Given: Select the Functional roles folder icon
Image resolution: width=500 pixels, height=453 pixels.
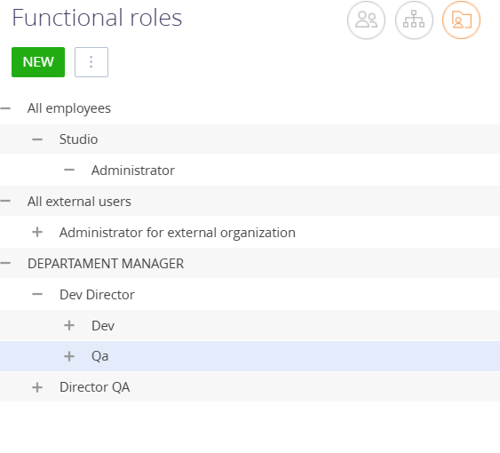Looking at the screenshot, I should pos(461,20).
